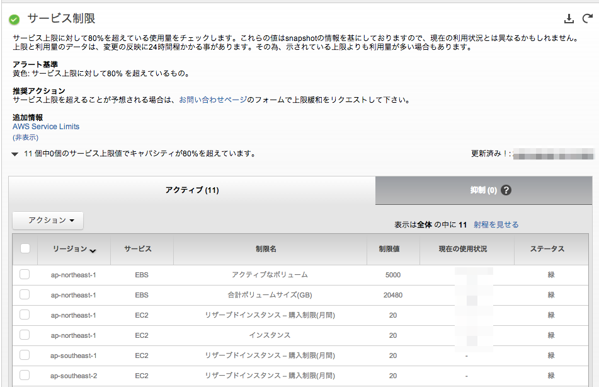Select all rows with the header checkbox
Viewport: 599px width, 387px height.
point(25,248)
